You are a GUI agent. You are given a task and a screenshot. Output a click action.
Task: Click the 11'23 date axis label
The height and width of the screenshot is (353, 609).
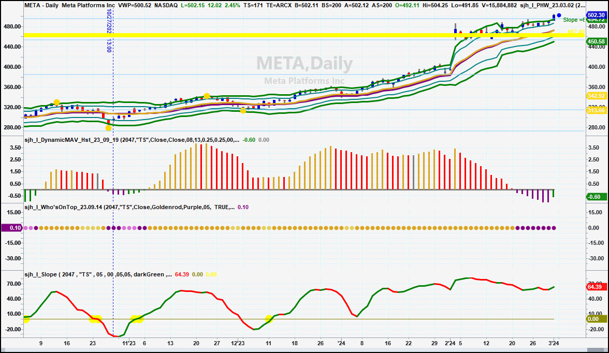(x=129, y=343)
